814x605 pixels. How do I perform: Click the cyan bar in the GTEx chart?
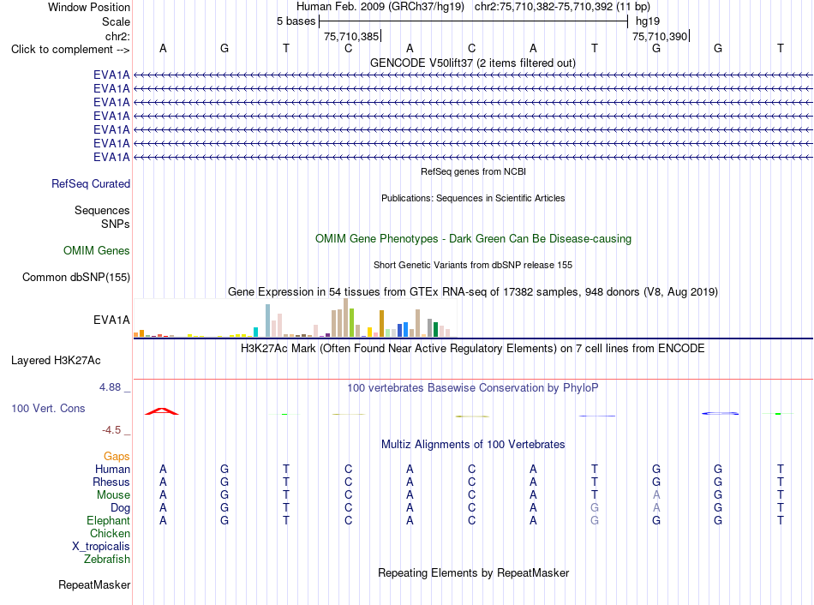[x=256, y=332]
